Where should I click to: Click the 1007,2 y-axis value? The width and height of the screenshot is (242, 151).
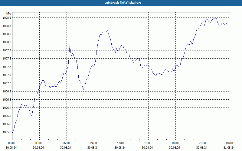coord(7,75)
